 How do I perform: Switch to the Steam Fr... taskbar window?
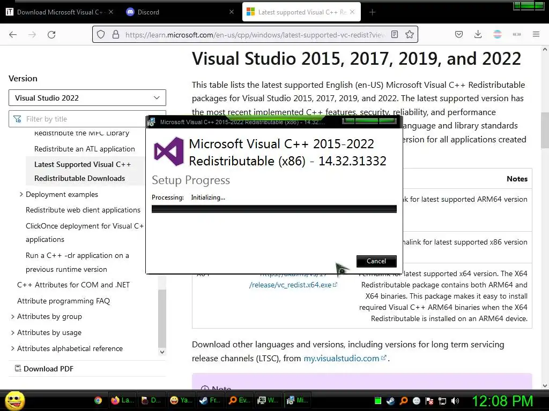(x=210, y=400)
